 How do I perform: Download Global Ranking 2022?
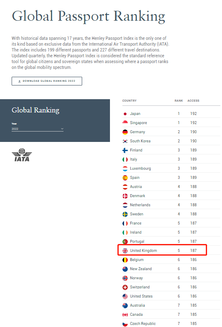tap(47, 81)
